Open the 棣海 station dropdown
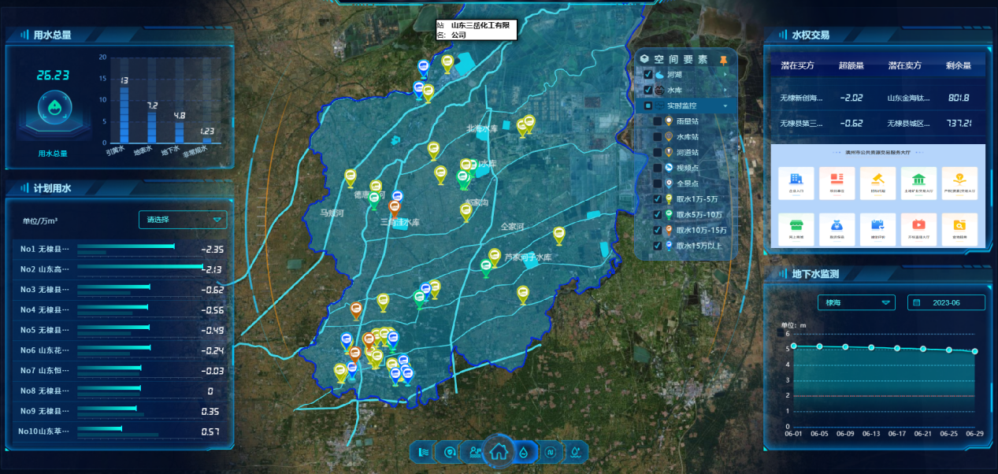Viewport: 998px width, 474px height. [856, 302]
